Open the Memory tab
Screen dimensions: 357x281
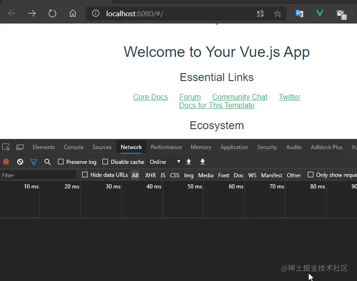coord(201,147)
